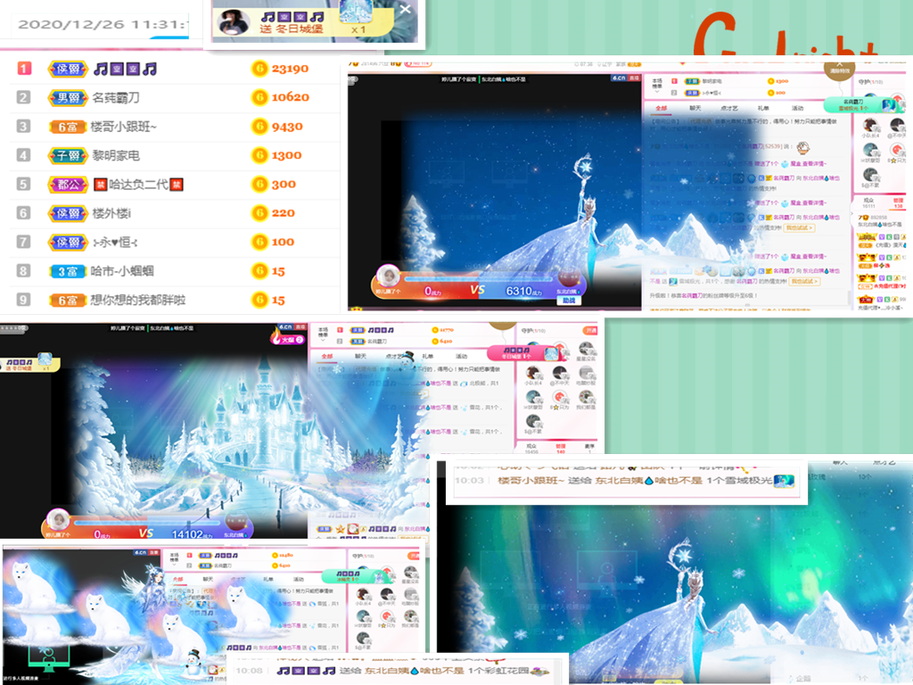The height and width of the screenshot is (685, 913).
Task: Switch to 聊天 tab in top-right window
Action: coord(695,108)
